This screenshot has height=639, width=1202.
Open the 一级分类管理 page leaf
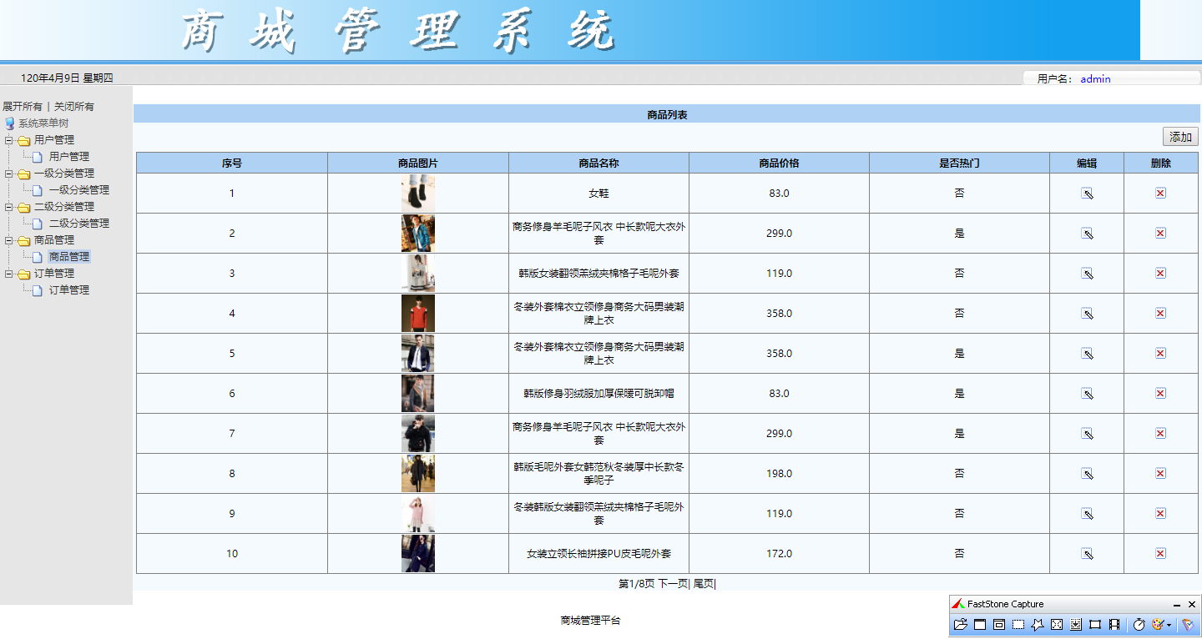pos(79,190)
